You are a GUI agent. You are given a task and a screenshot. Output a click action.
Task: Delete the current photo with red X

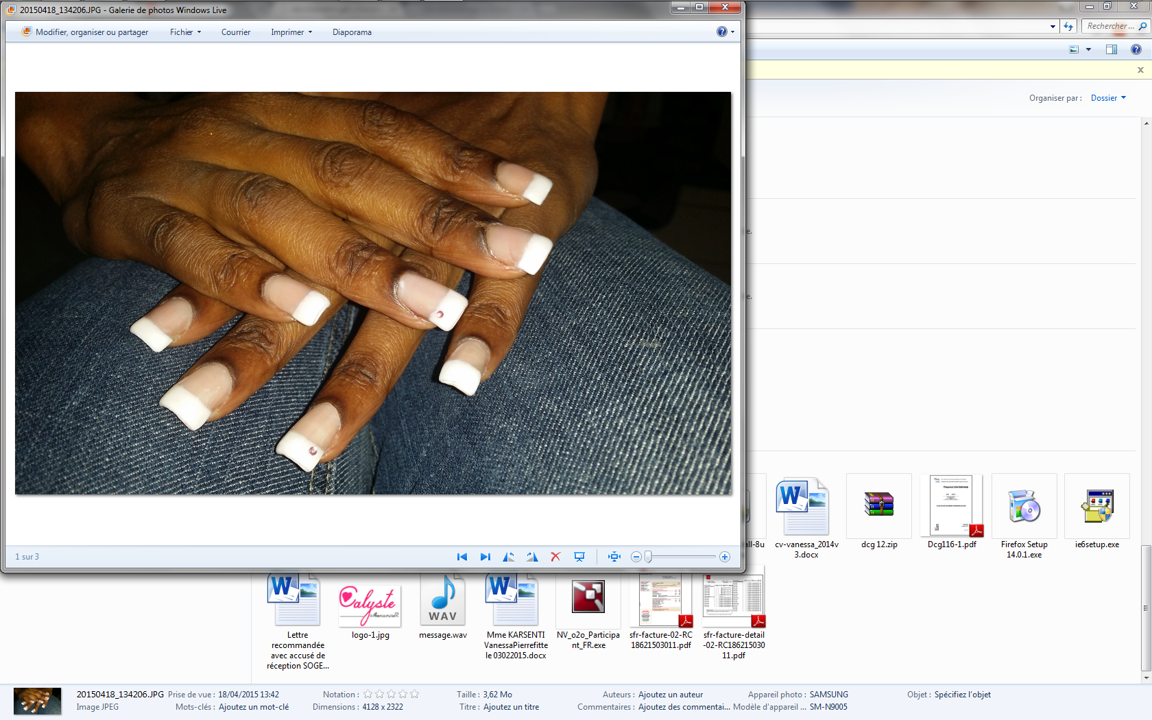tap(555, 557)
